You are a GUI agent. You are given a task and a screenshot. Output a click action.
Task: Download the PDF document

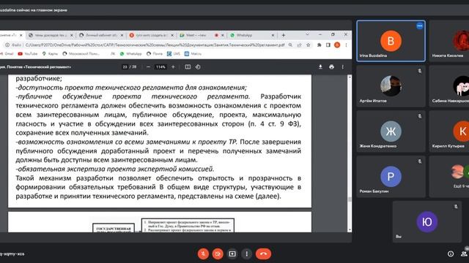[320, 66]
